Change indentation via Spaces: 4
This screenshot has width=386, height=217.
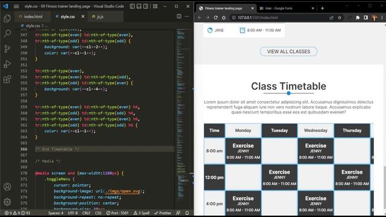pyautogui.click(x=55, y=213)
